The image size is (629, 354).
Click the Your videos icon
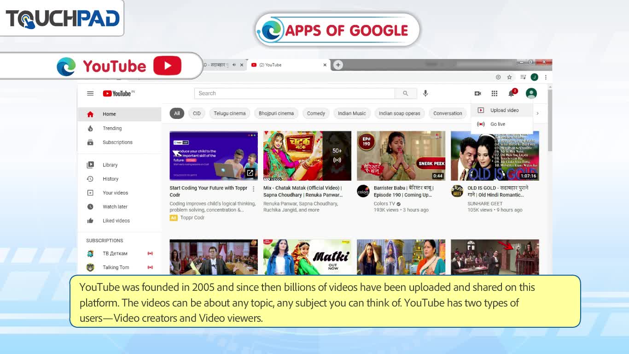click(90, 193)
